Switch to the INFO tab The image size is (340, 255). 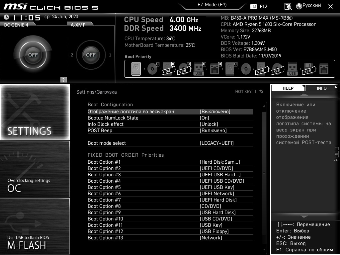coord(321,88)
